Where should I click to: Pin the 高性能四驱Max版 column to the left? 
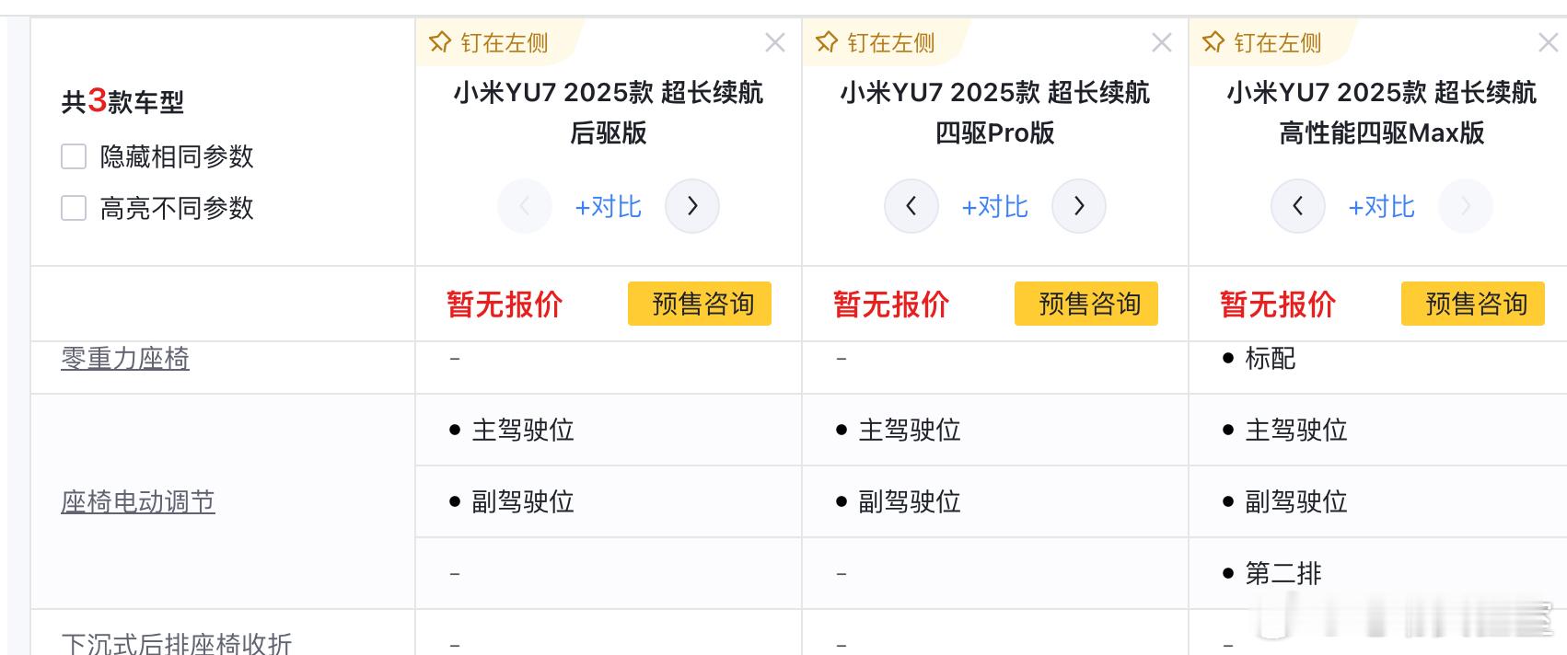[1262, 43]
